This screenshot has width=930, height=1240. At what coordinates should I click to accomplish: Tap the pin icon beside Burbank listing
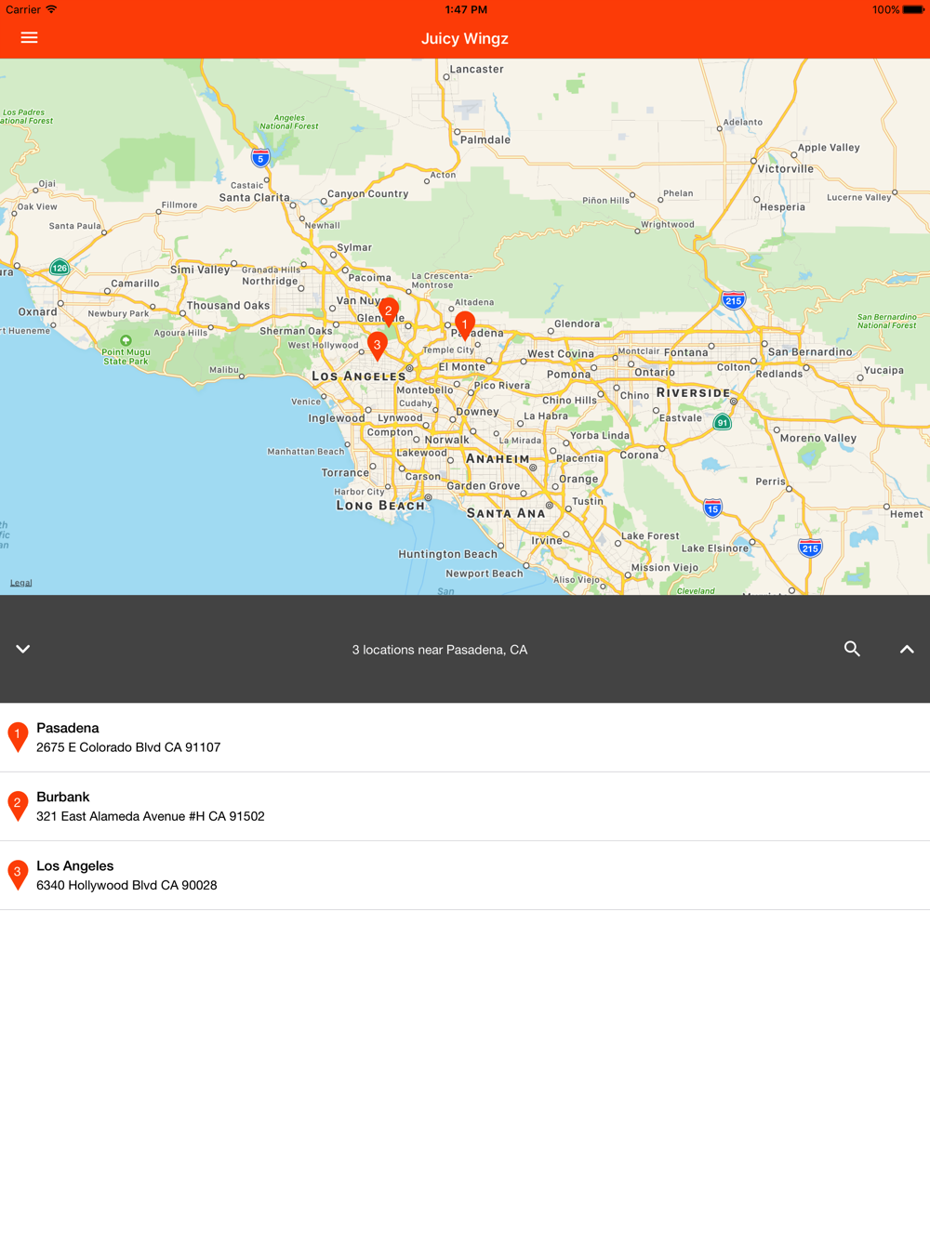click(18, 806)
